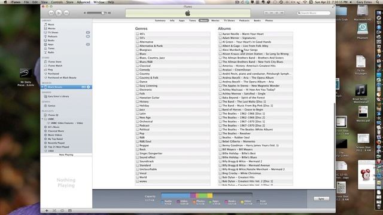
Task: Open Radio in the sidebar
Action: click(x=51, y=53)
